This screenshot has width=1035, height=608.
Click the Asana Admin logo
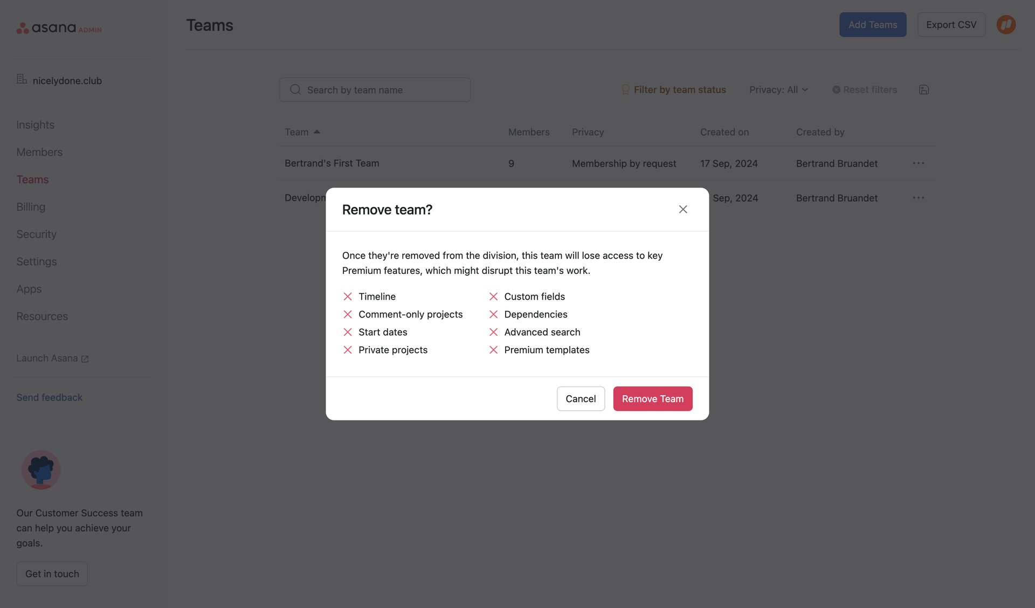coord(59,28)
